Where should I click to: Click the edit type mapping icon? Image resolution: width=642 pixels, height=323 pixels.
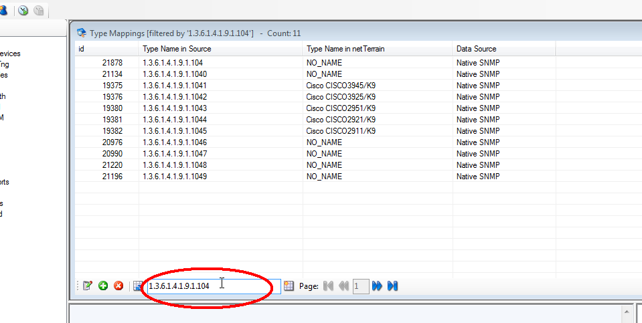[x=88, y=286]
